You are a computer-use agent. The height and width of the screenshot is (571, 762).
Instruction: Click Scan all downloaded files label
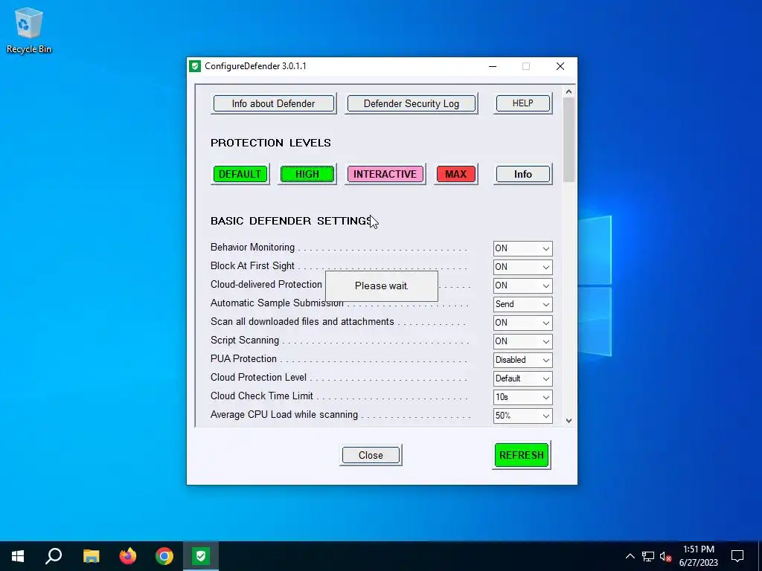(x=302, y=322)
